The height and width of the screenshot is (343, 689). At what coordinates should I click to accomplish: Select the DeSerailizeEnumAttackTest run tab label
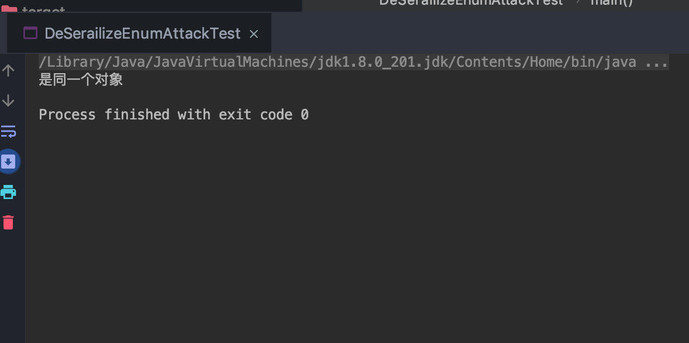(x=142, y=33)
